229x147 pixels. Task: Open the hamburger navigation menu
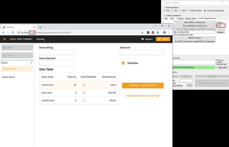coord(4,39)
